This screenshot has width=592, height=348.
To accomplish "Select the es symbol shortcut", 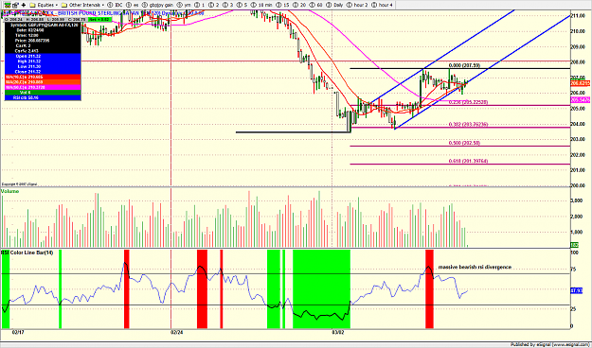I will [133, 5].
